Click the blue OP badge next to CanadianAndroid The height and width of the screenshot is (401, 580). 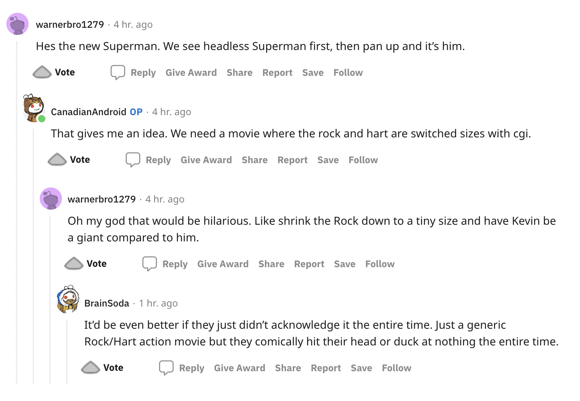tap(136, 112)
